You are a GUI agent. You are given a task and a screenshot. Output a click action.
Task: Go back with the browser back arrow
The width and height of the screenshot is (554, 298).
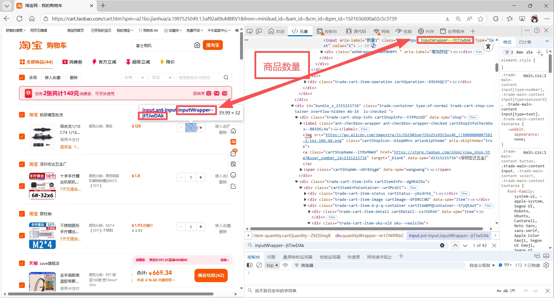pyautogui.click(x=7, y=19)
